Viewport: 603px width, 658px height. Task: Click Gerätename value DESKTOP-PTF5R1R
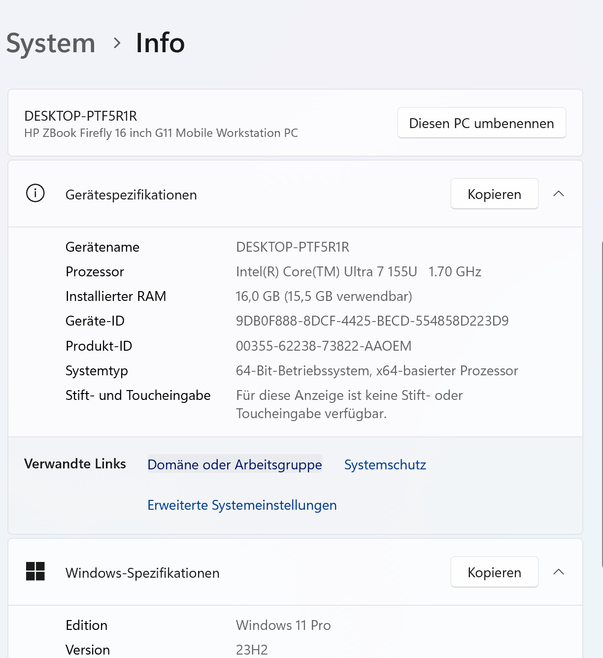293,247
